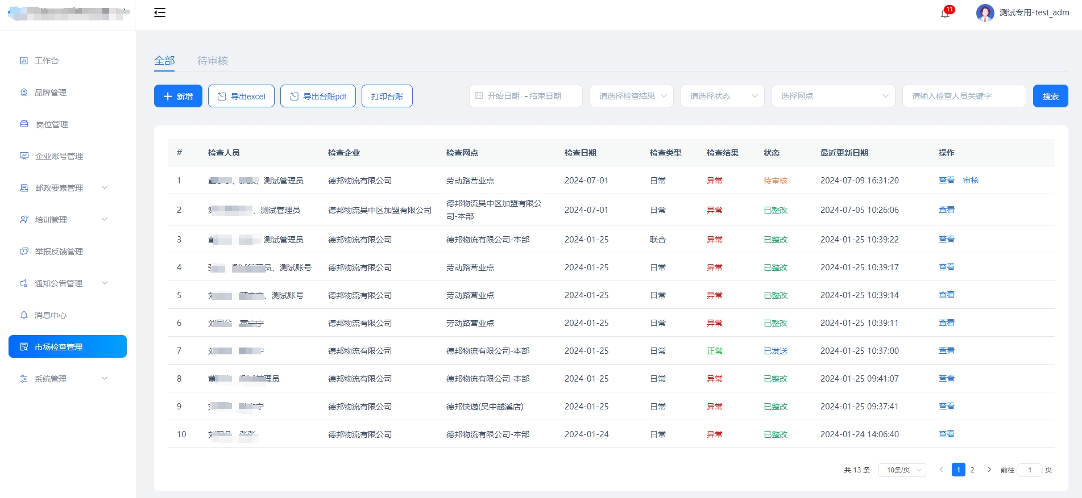1082x498 pixels.
Task: Open the 选择网点 dropdown
Action: click(x=833, y=96)
